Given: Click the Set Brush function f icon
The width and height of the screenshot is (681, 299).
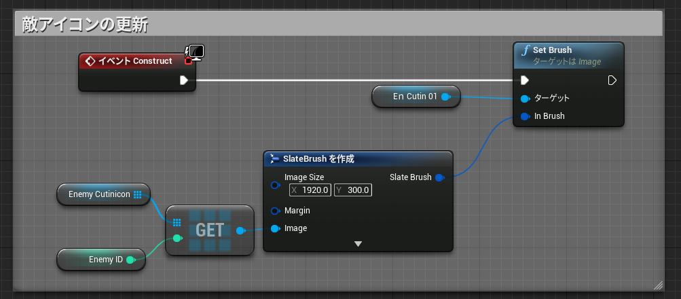Looking at the screenshot, I should coord(526,50).
